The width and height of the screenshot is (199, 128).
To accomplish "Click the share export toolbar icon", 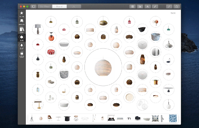I will 177,7.
